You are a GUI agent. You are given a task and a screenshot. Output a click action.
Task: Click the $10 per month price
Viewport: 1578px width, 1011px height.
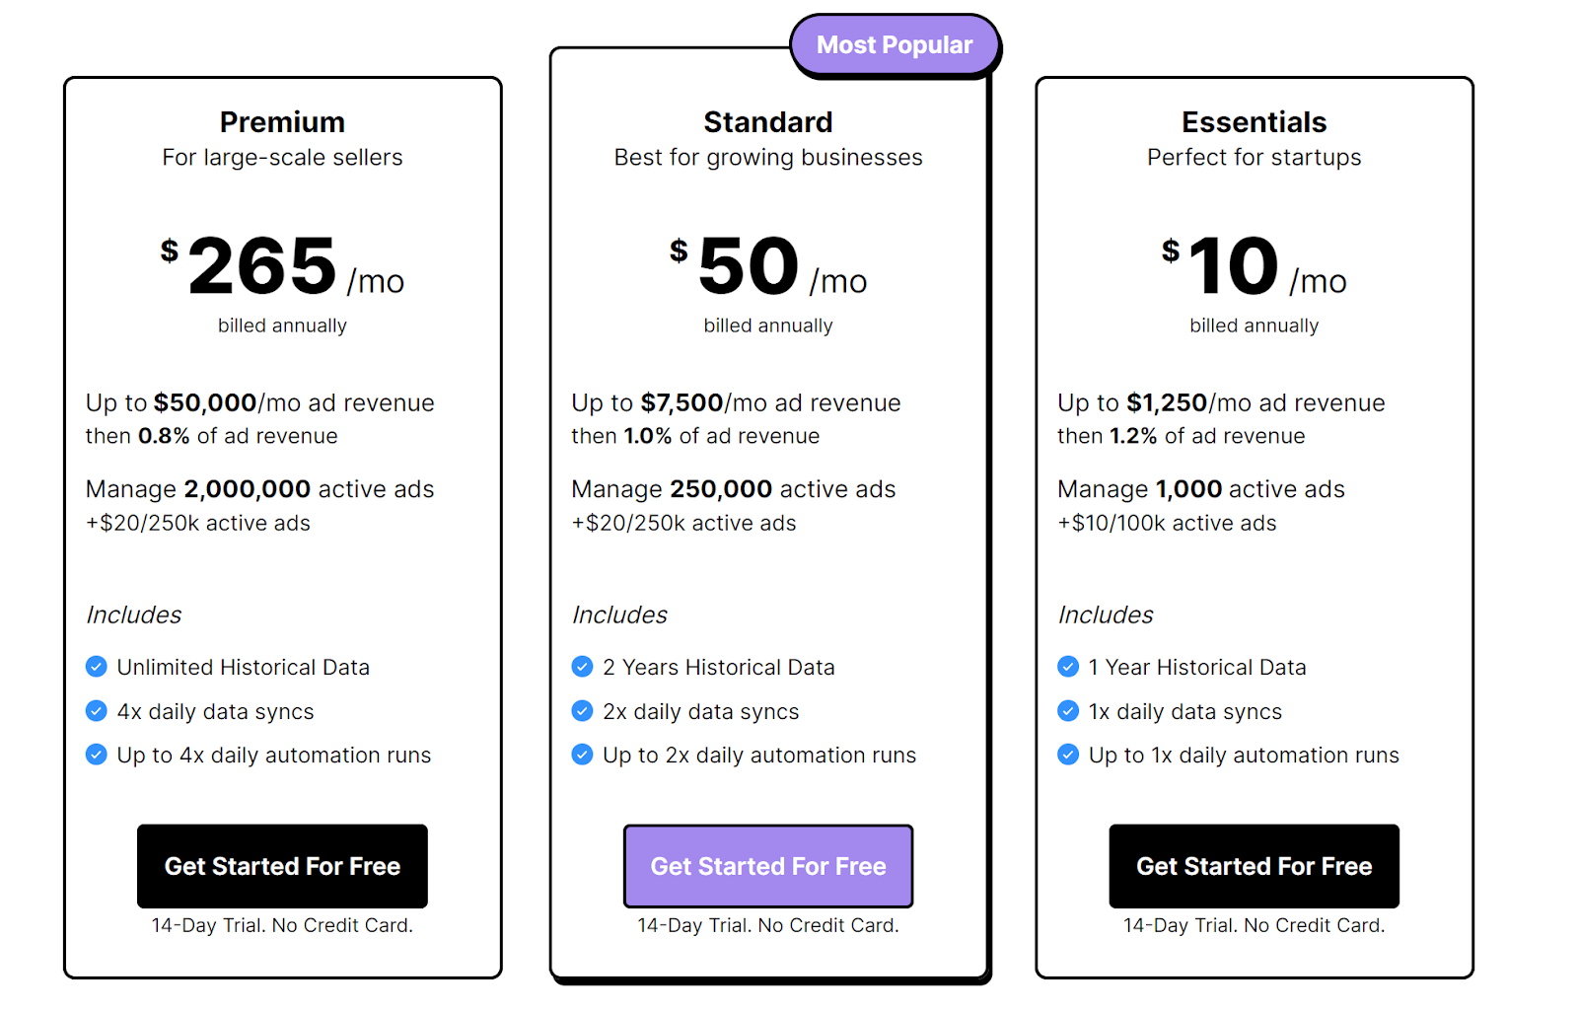(x=1254, y=266)
